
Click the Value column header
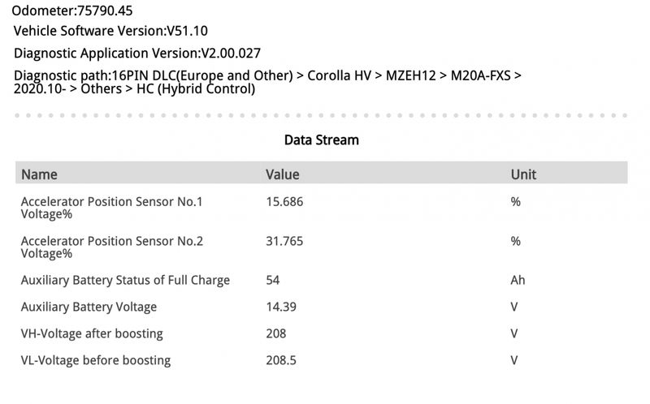tap(282, 174)
